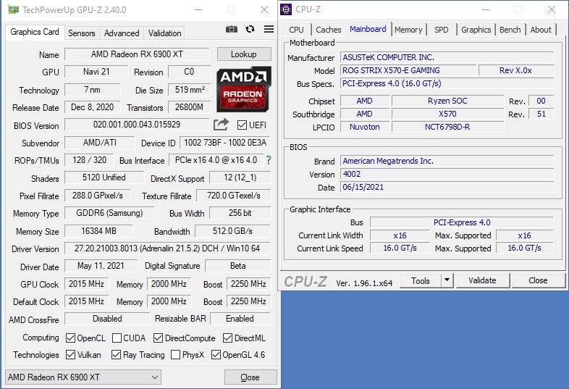Click the CPU-Z title bar app icon

[286, 9]
